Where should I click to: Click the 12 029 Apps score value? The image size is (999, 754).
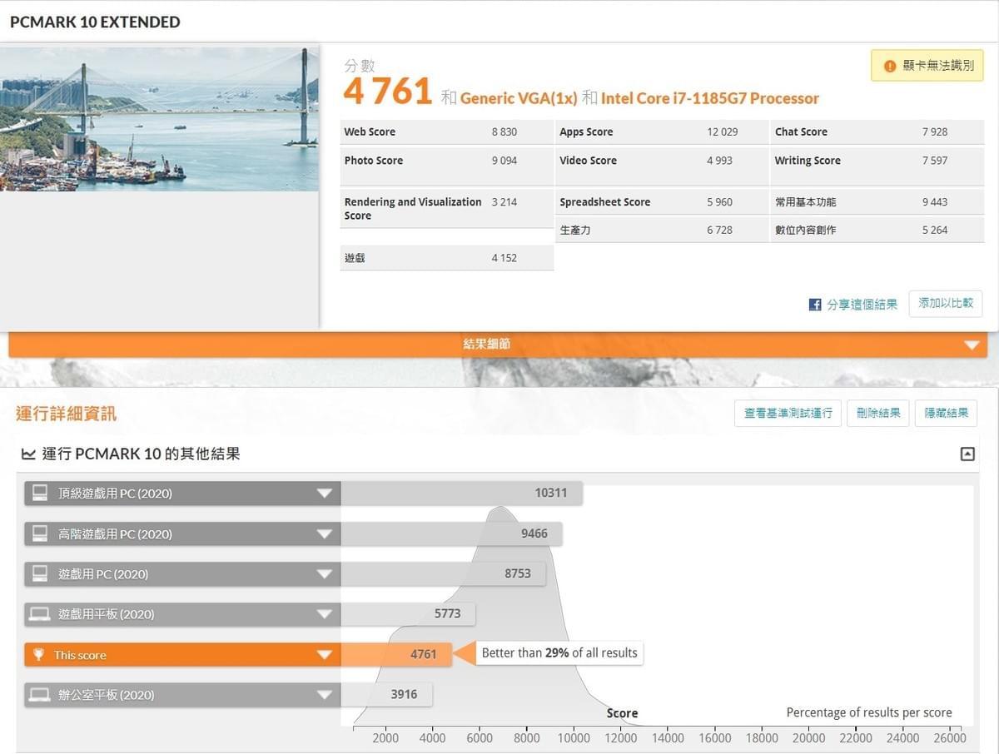pos(723,131)
